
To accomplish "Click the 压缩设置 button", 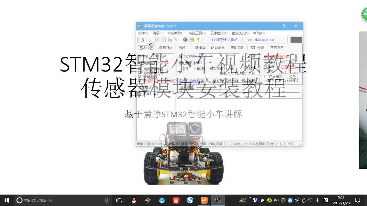I will pos(288,67).
